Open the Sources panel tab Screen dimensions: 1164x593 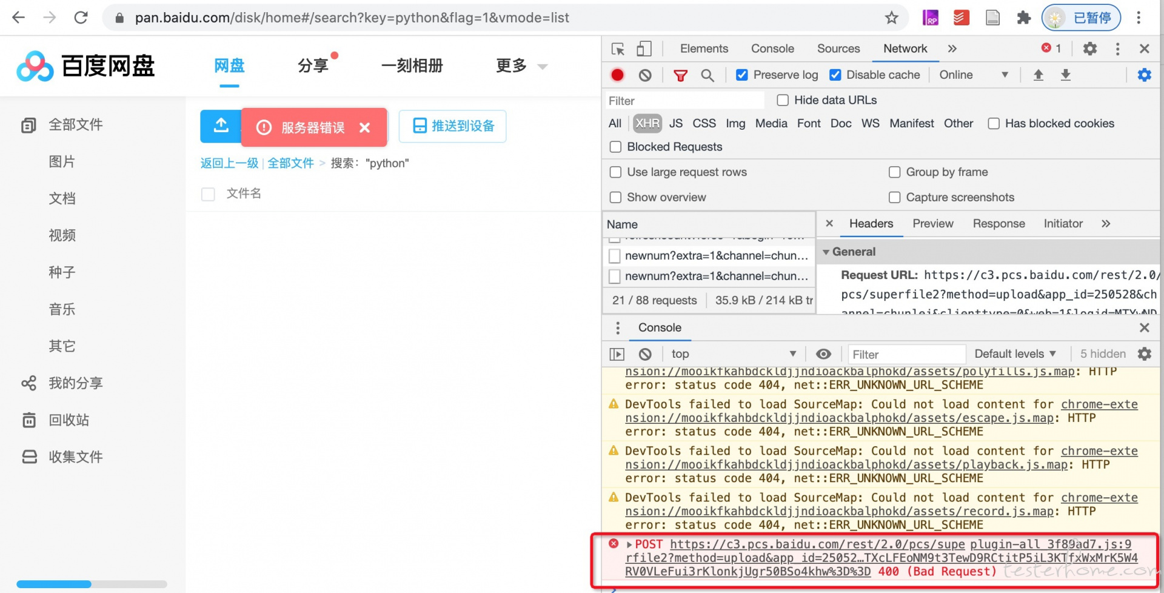pos(838,49)
